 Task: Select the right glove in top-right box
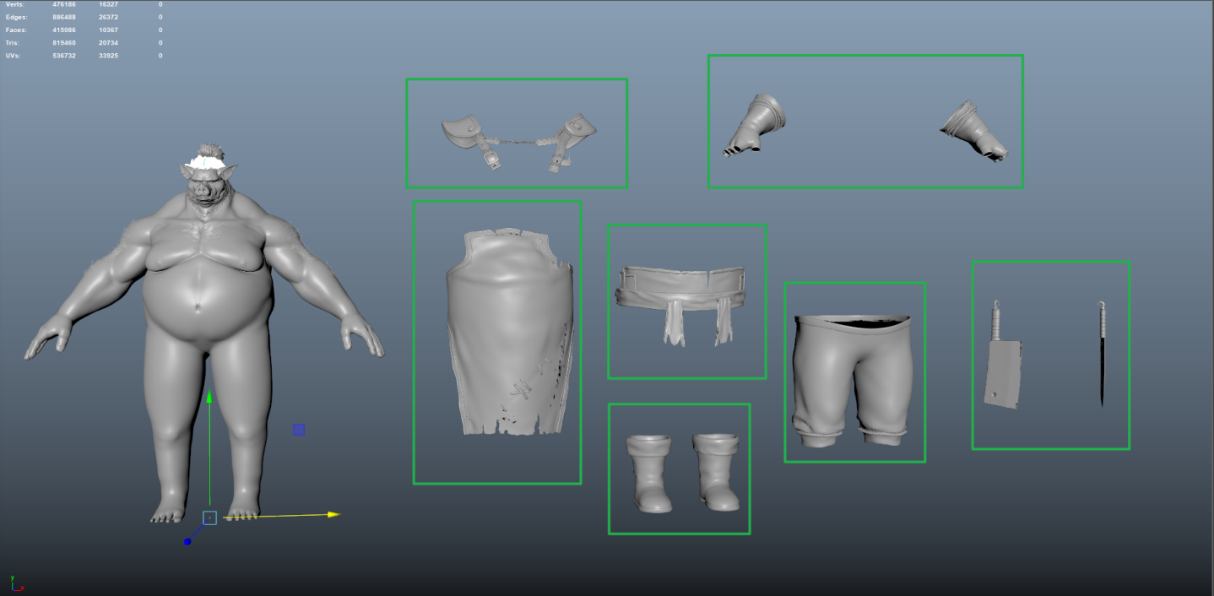(x=974, y=131)
